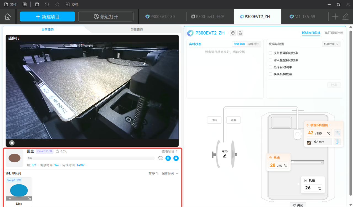The width and height of the screenshot is (353, 207).
Task: Click the nozzle extrude icon beside temperature
Action: [x=337, y=133]
